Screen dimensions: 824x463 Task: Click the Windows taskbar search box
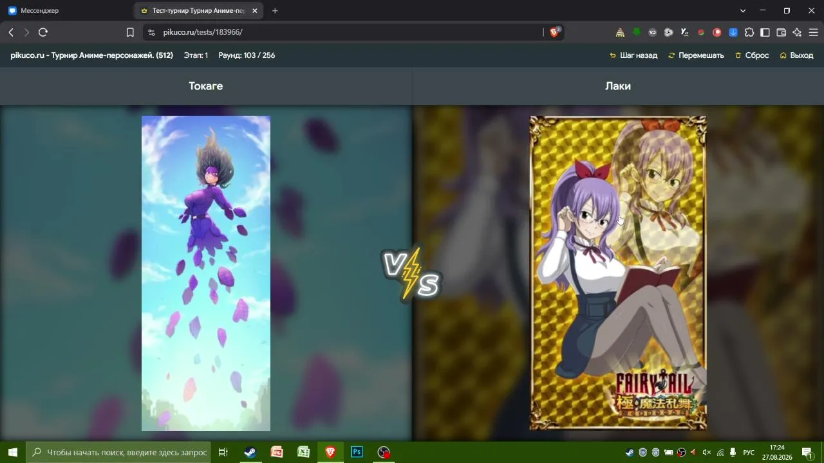(x=118, y=452)
